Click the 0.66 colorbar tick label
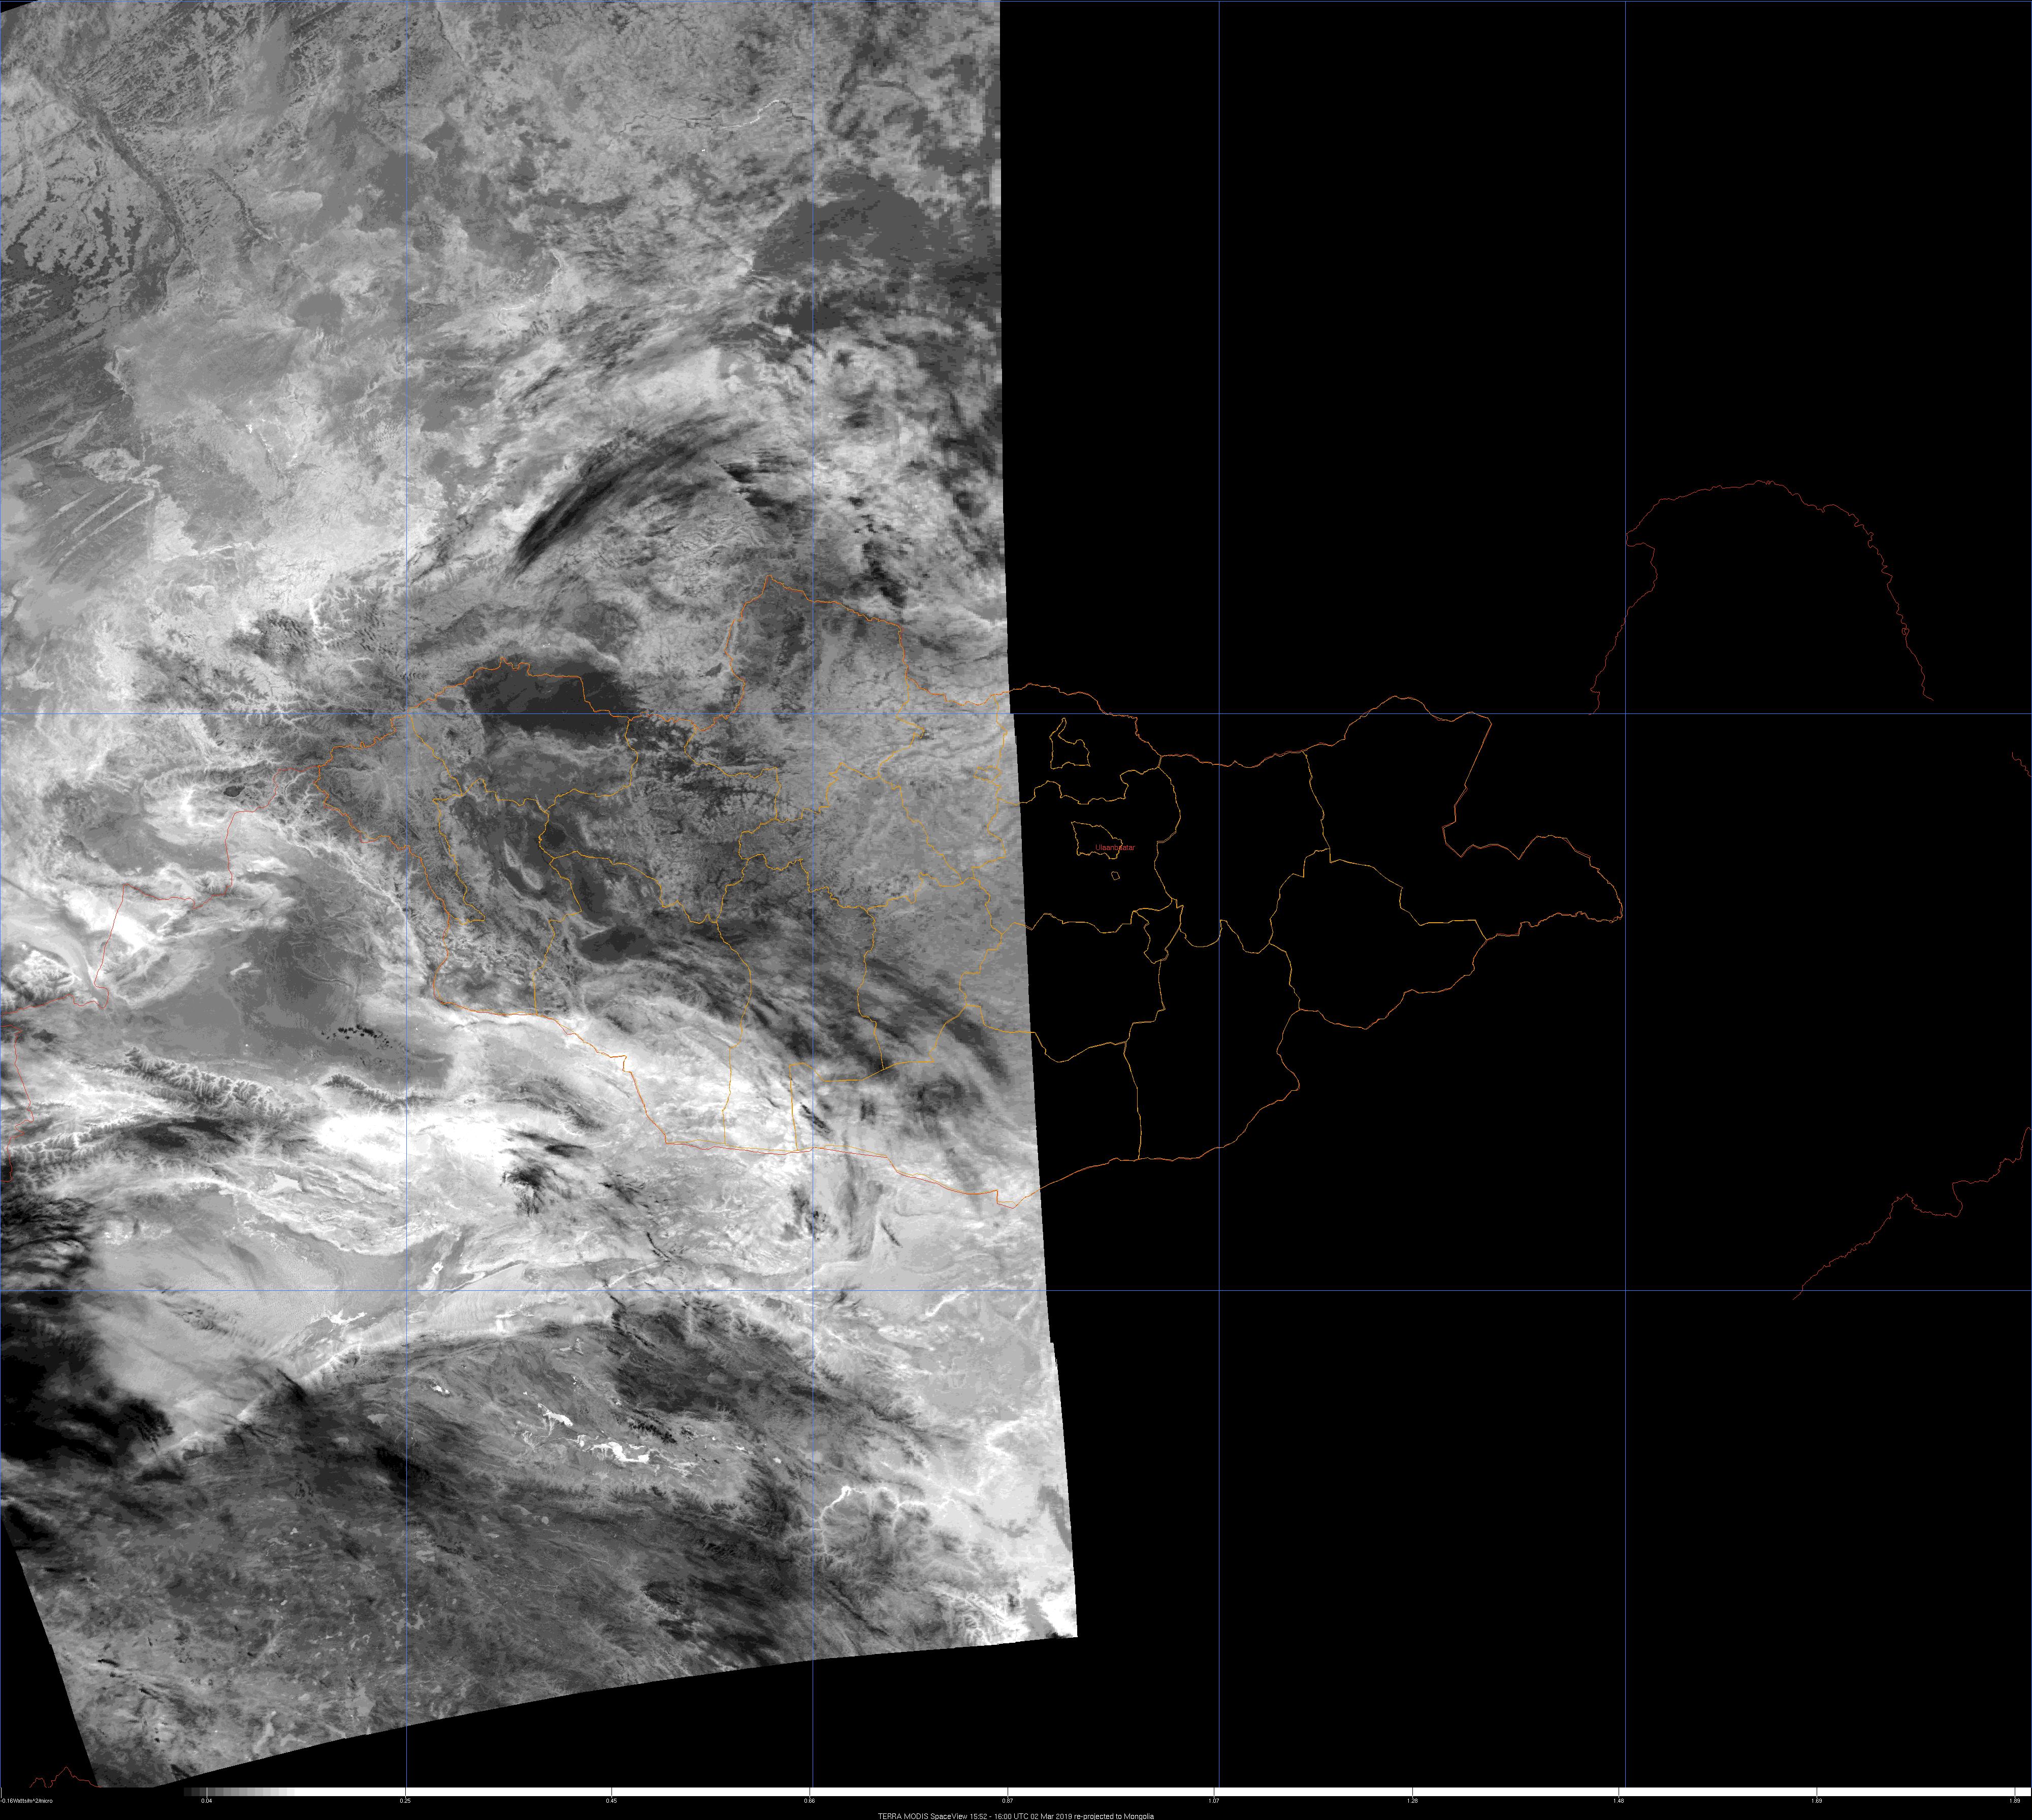This screenshot has width=2032, height=1820. point(810,1801)
